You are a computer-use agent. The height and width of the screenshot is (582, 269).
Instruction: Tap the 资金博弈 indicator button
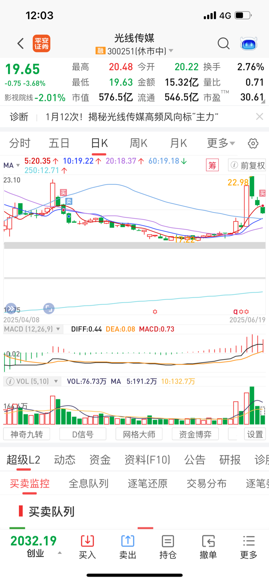point(195,434)
